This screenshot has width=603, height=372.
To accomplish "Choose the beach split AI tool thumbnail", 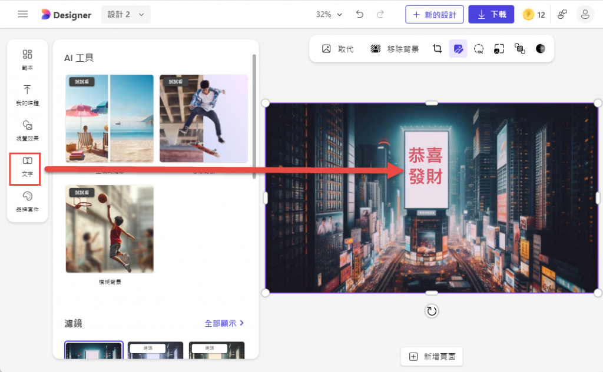I will [110, 118].
